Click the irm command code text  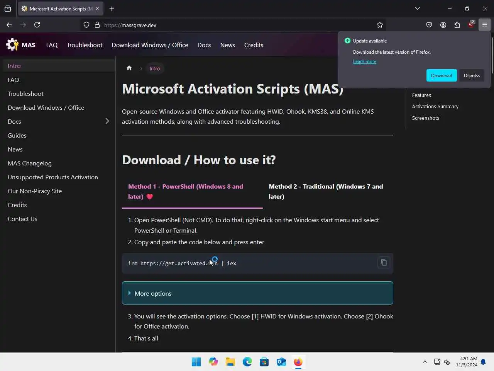pyautogui.click(x=182, y=263)
